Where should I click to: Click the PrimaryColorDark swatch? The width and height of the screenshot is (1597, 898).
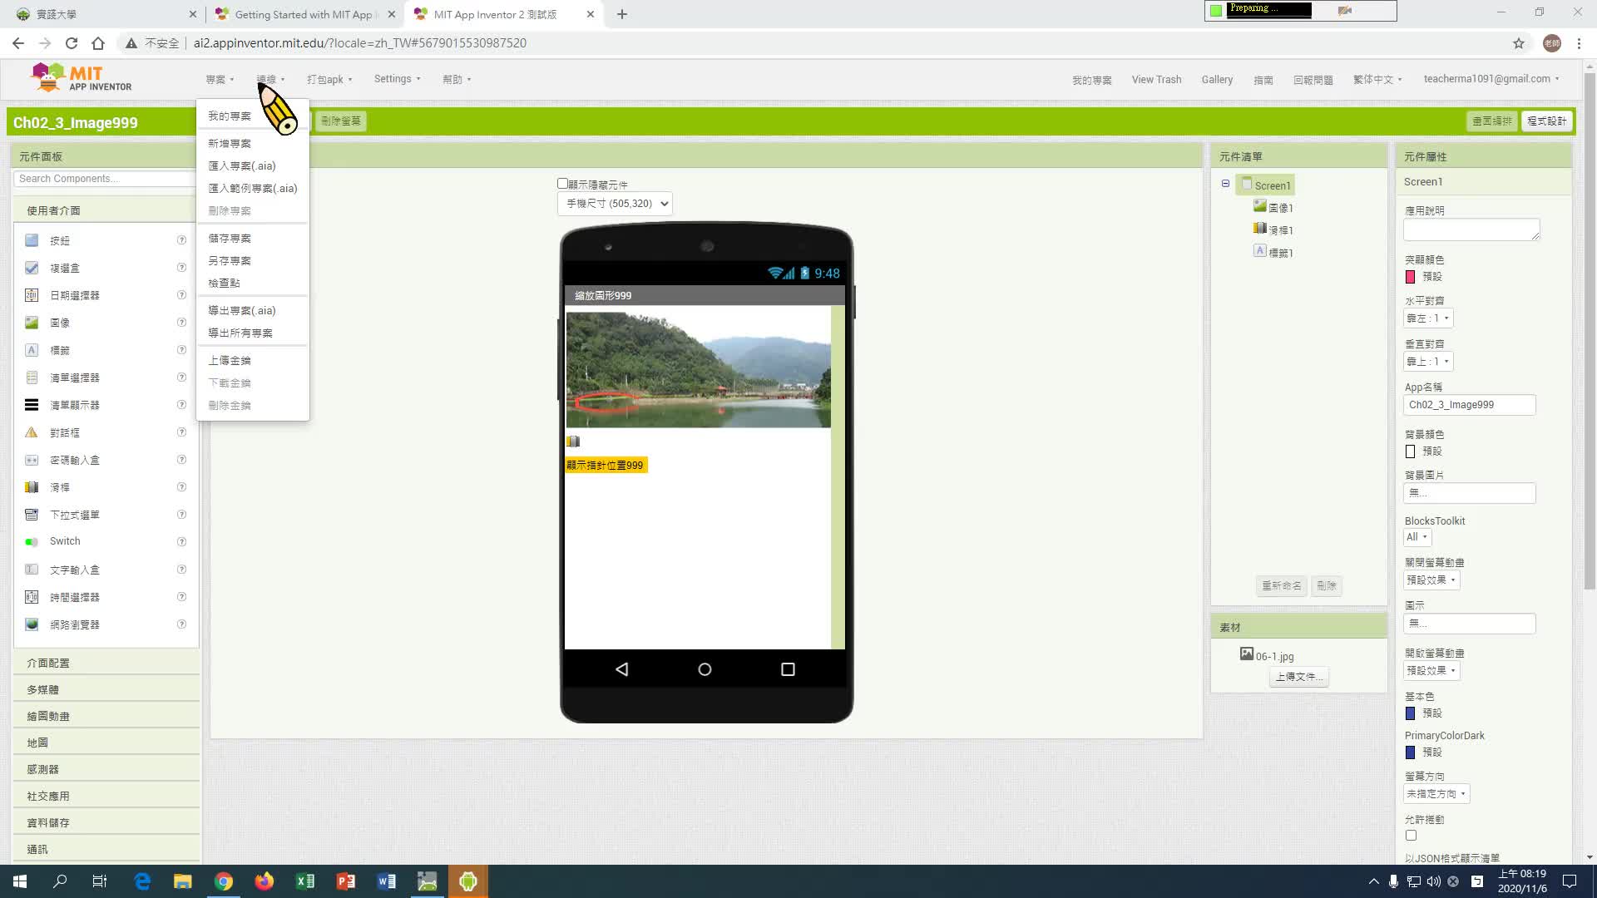coord(1410,752)
